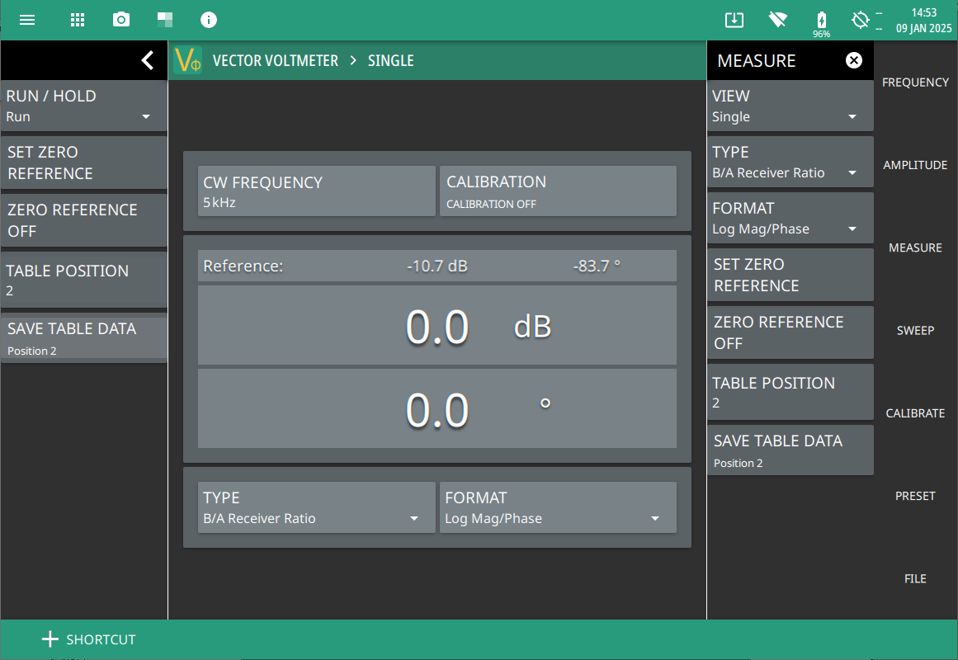Close the MEASURE panel with X icon
The image size is (958, 660).
pos(854,60)
